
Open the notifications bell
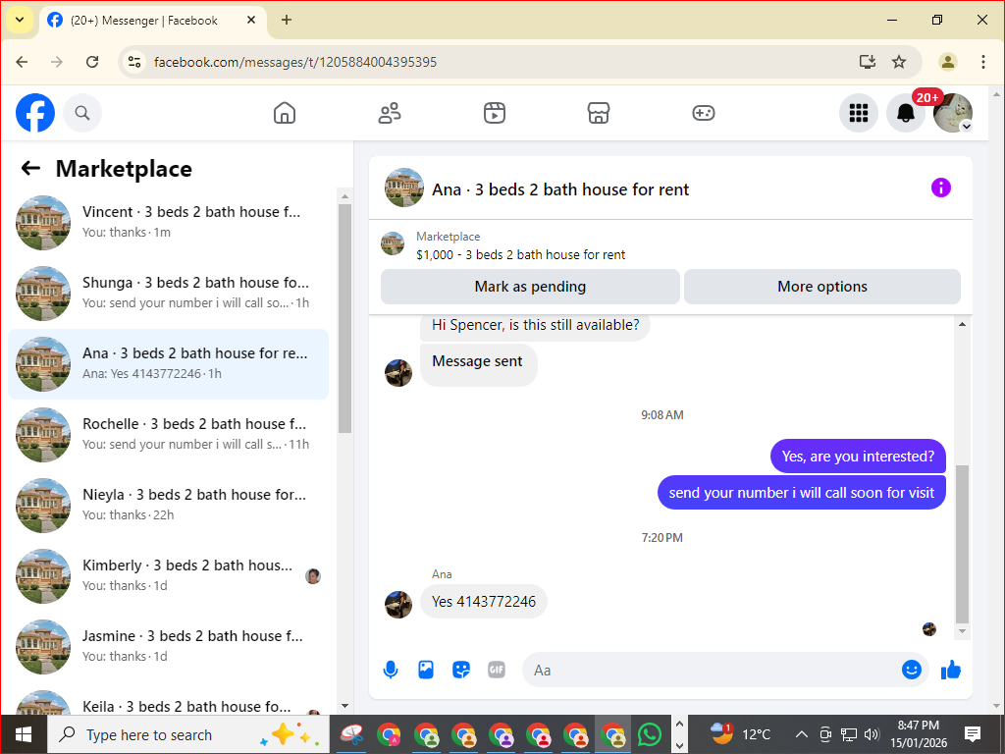click(x=905, y=113)
